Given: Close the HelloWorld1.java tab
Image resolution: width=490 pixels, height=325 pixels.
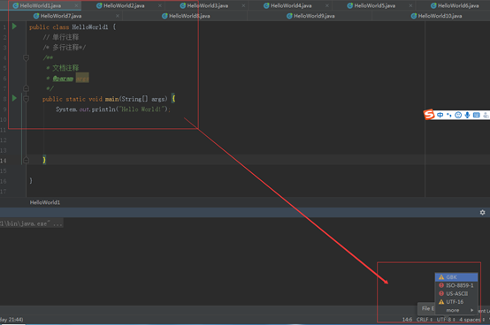Looking at the screenshot, I should [x=76, y=5].
